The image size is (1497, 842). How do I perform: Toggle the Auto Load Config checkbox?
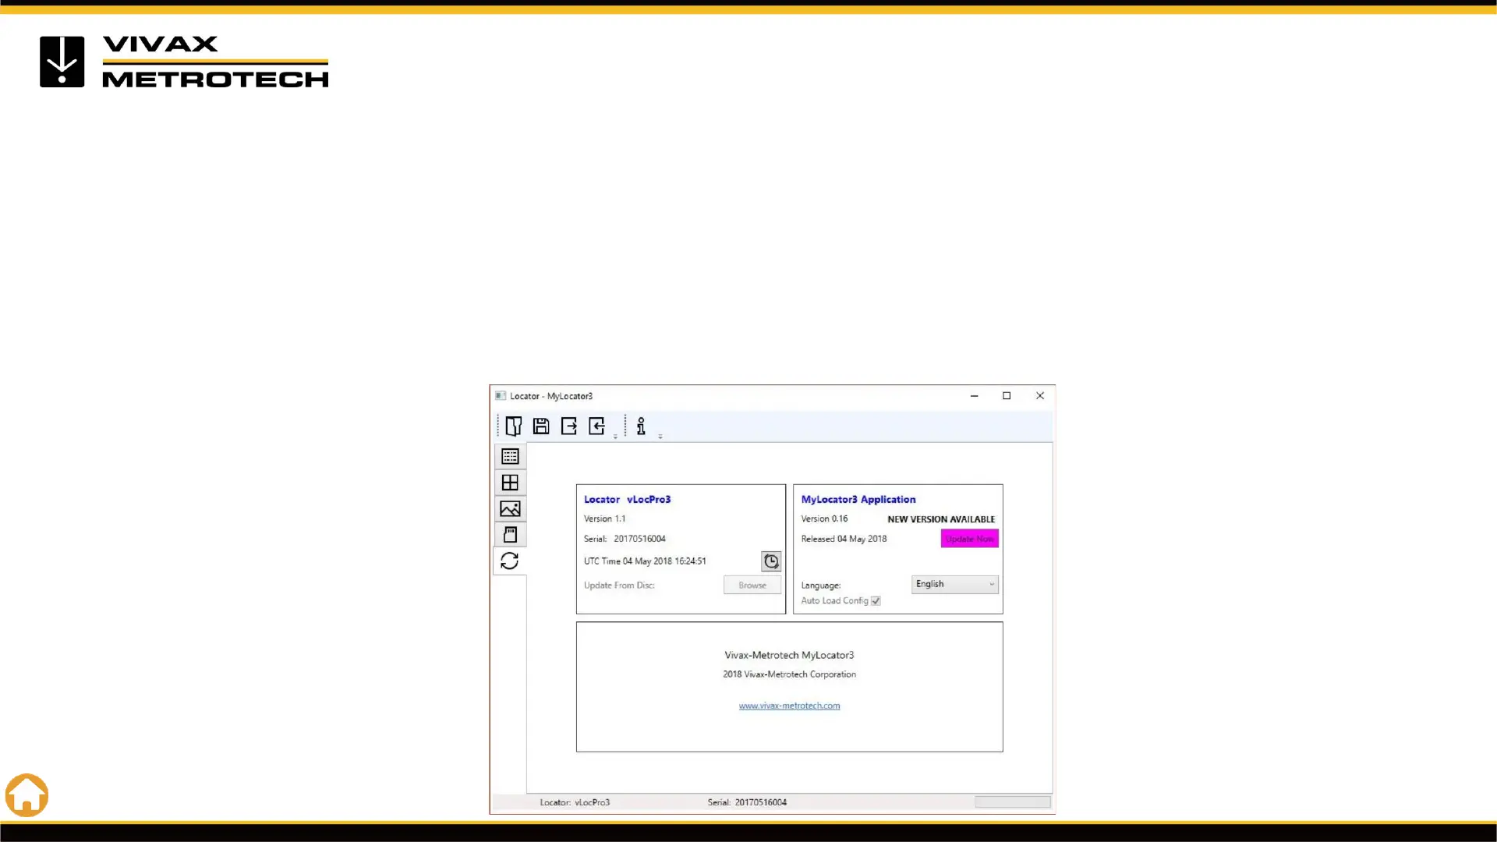coord(876,601)
